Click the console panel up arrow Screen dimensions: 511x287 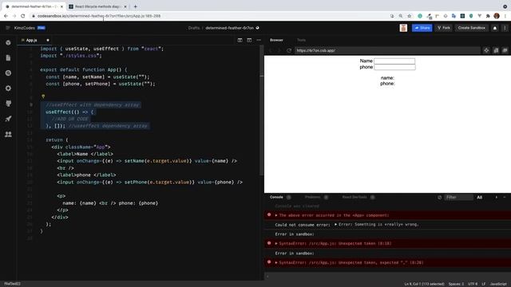coord(497,198)
